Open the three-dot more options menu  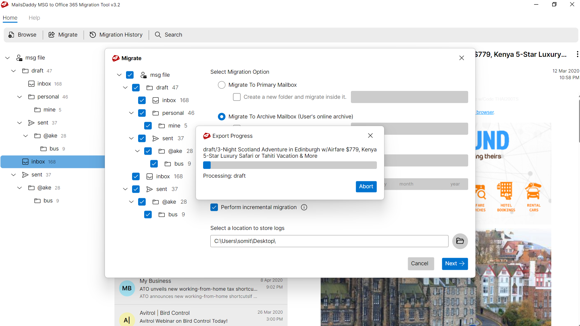point(577,54)
